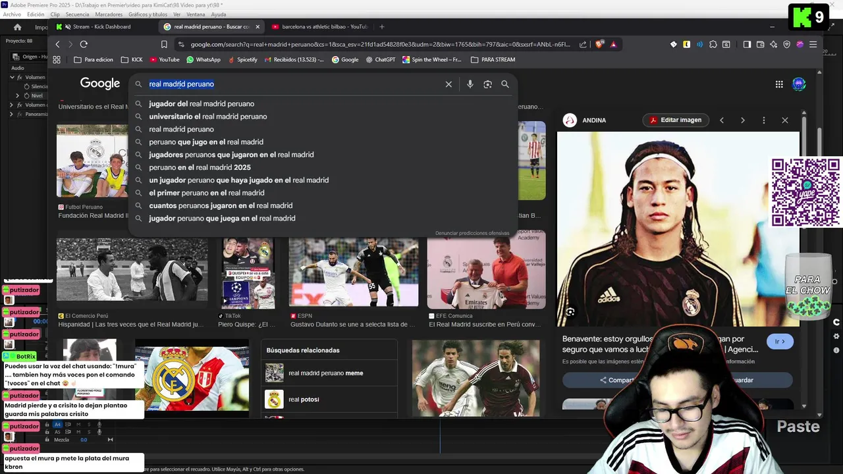Open the Marcadores menu in Premiere
Viewport: 843px width, 474px height.
coord(109,14)
